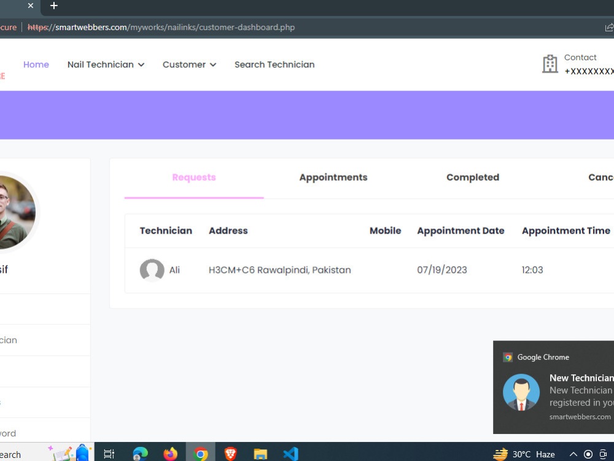Expand the Nail Technician dropdown menu

click(106, 65)
